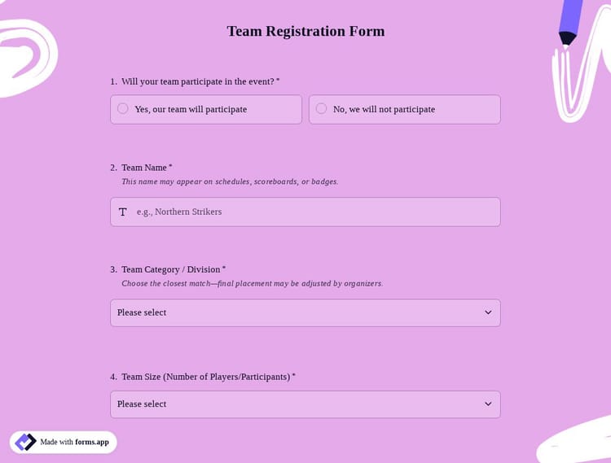Click the chevron arrow of Team Size dropdown
The width and height of the screenshot is (611, 463).
488,404
